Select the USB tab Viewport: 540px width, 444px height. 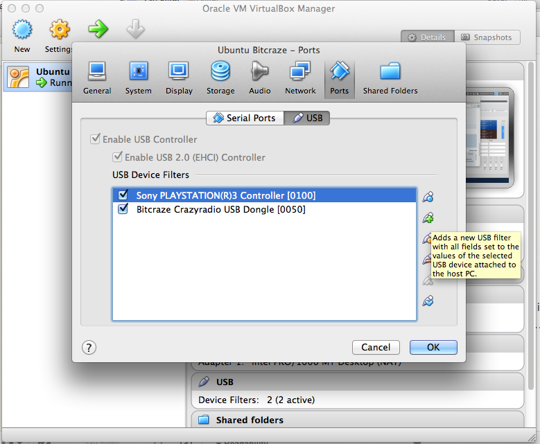(307, 118)
